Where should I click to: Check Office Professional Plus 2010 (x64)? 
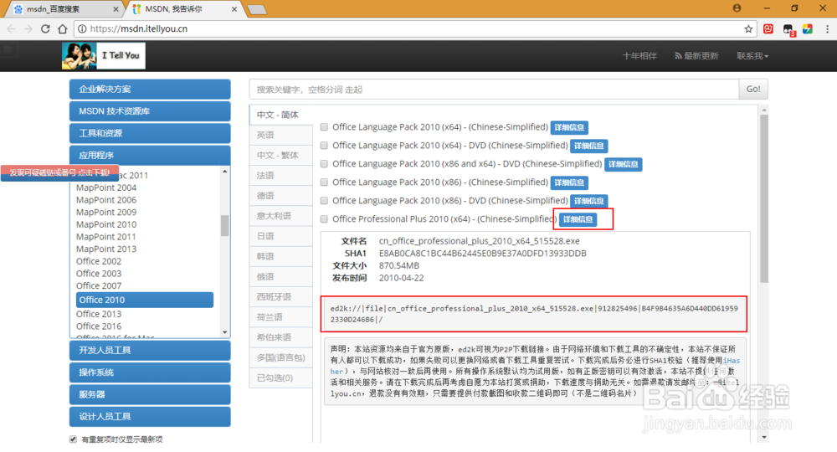(x=324, y=218)
